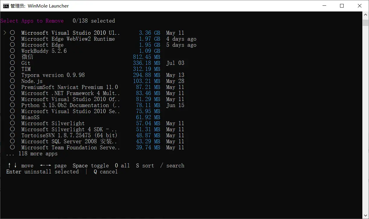Toggle selection circle for Microsoft Edge WebView2 Runtime
369x219 pixels.
click(12, 39)
